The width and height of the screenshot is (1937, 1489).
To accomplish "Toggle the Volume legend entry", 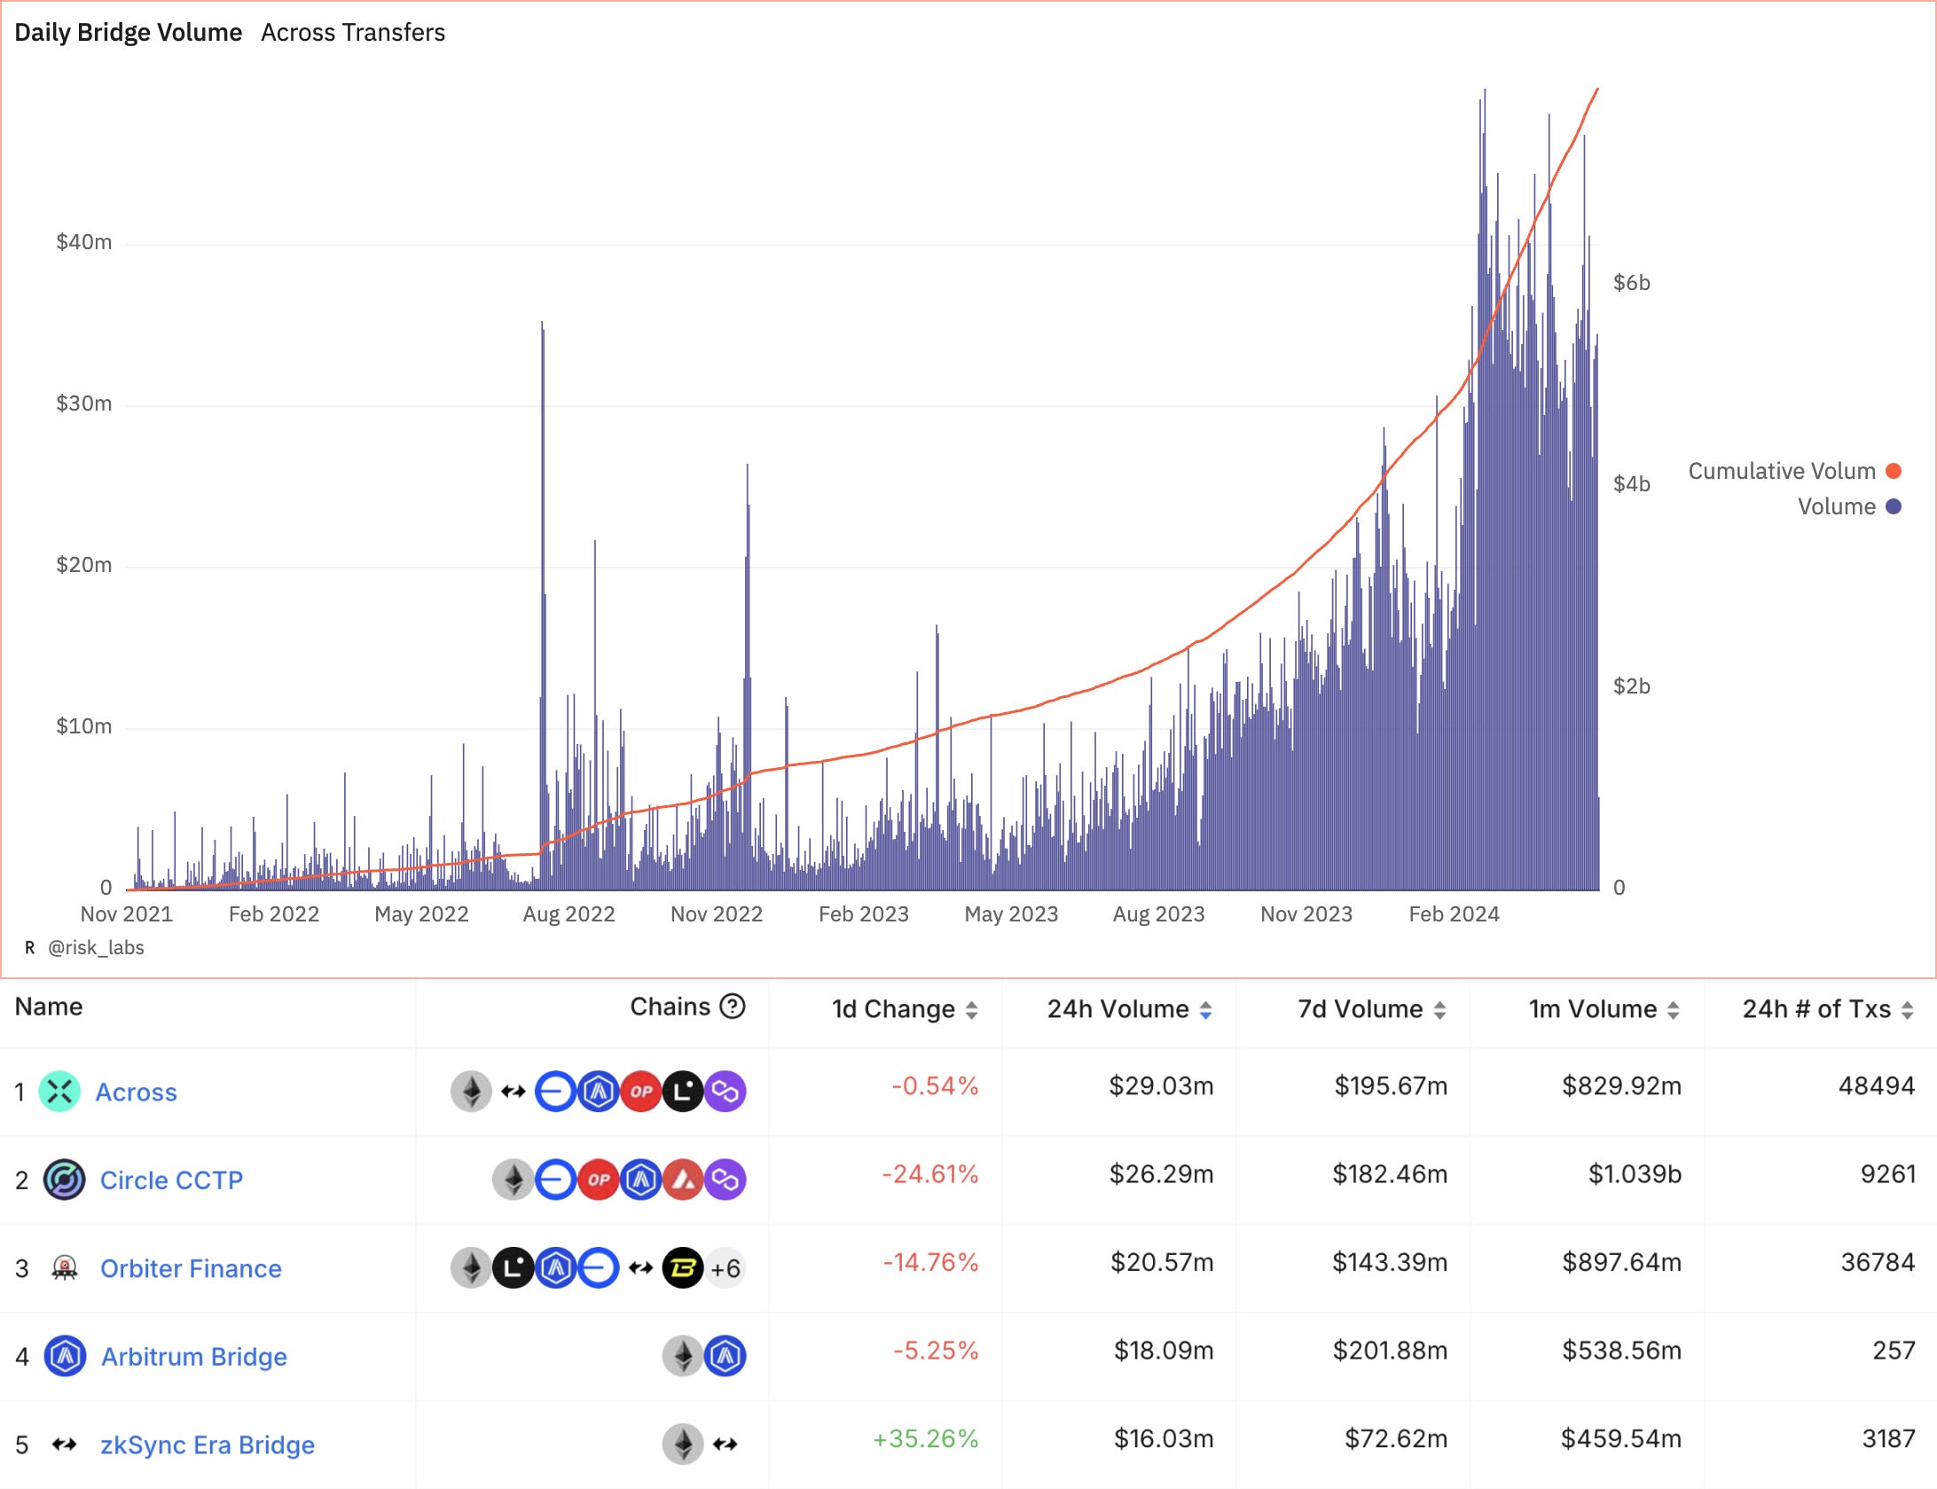I will (x=1848, y=506).
